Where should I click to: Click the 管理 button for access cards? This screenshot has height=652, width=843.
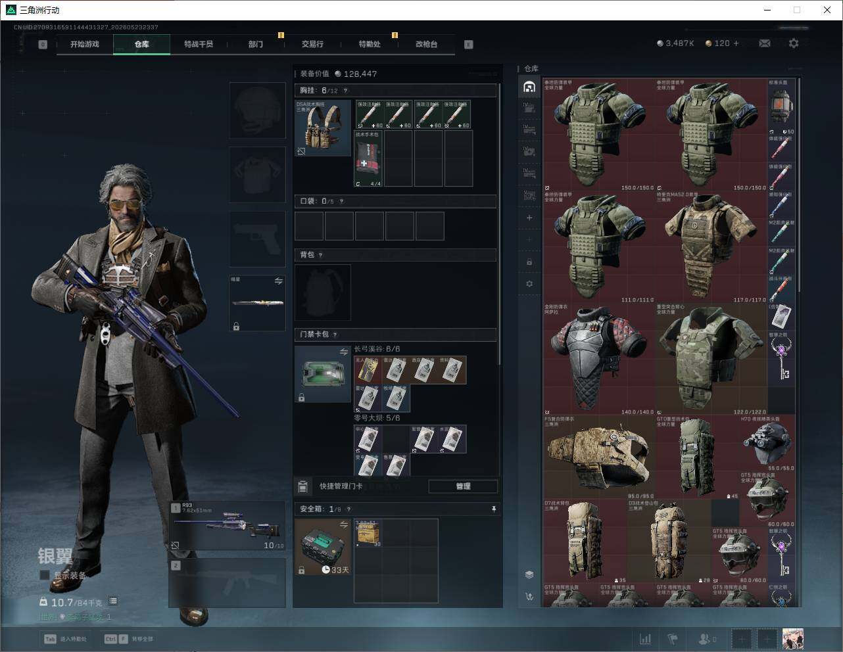point(463,486)
